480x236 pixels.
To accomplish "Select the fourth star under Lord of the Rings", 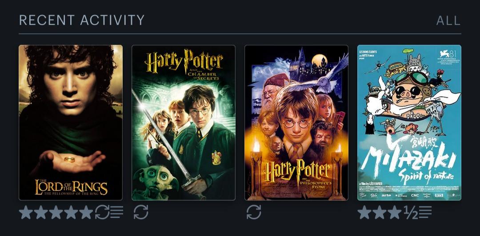I will 71,212.
